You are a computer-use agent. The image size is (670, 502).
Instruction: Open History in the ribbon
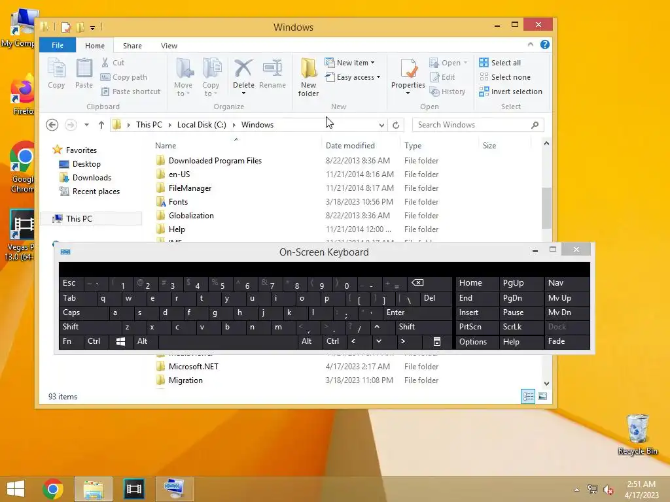click(x=448, y=92)
